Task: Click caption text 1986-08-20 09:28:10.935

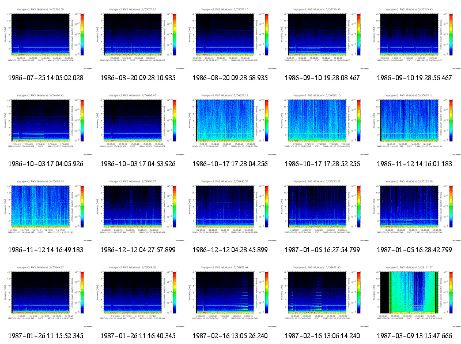Action: click(x=138, y=78)
